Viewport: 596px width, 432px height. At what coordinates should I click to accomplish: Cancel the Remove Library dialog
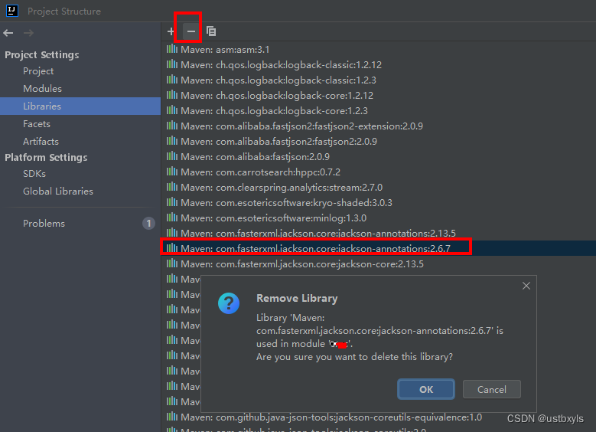pos(491,389)
